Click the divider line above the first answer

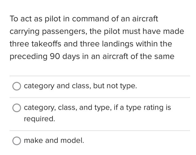pos(100,76)
